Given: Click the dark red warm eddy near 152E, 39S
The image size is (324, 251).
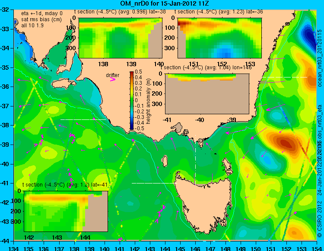Looking at the screenshot, I should (x=286, y=143).
